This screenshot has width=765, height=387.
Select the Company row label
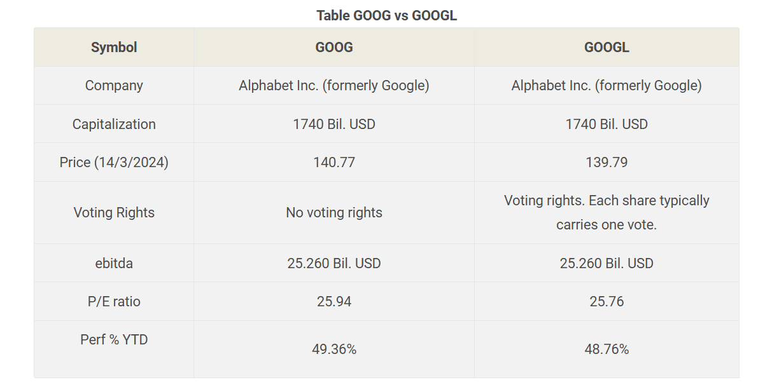point(114,86)
